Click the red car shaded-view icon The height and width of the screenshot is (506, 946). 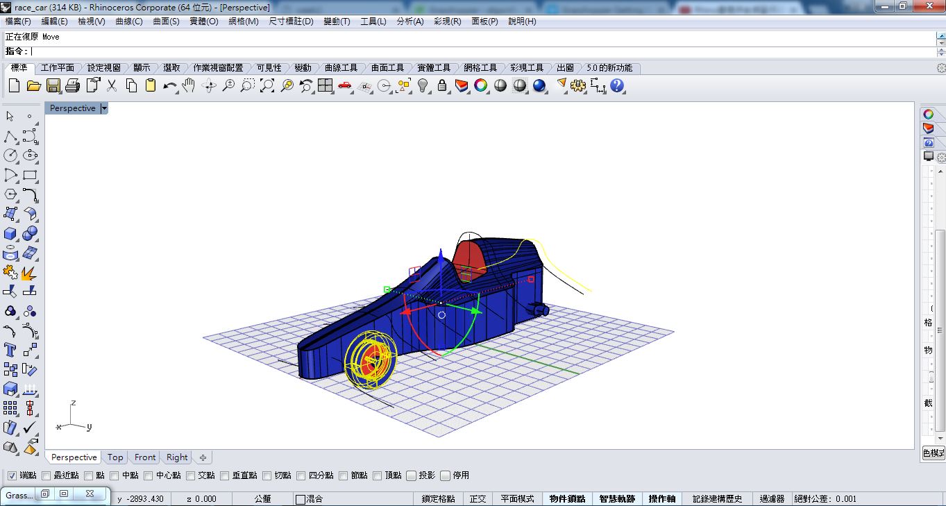(345, 85)
